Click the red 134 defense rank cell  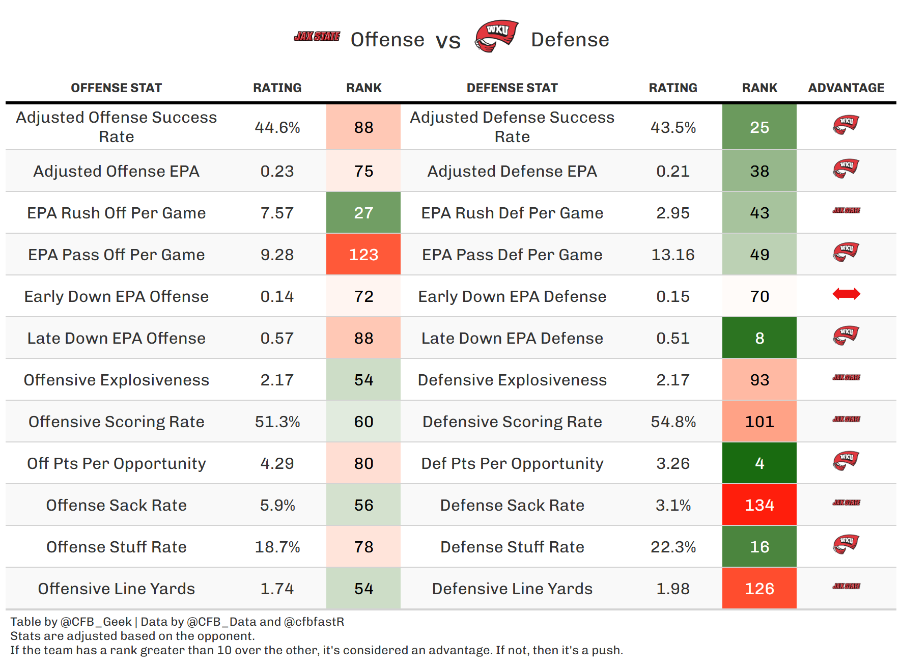759,505
